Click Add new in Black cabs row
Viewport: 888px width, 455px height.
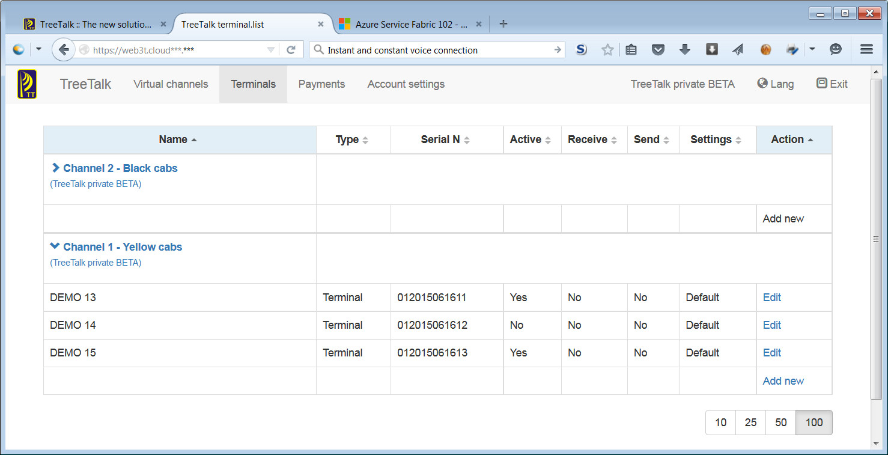[783, 219]
